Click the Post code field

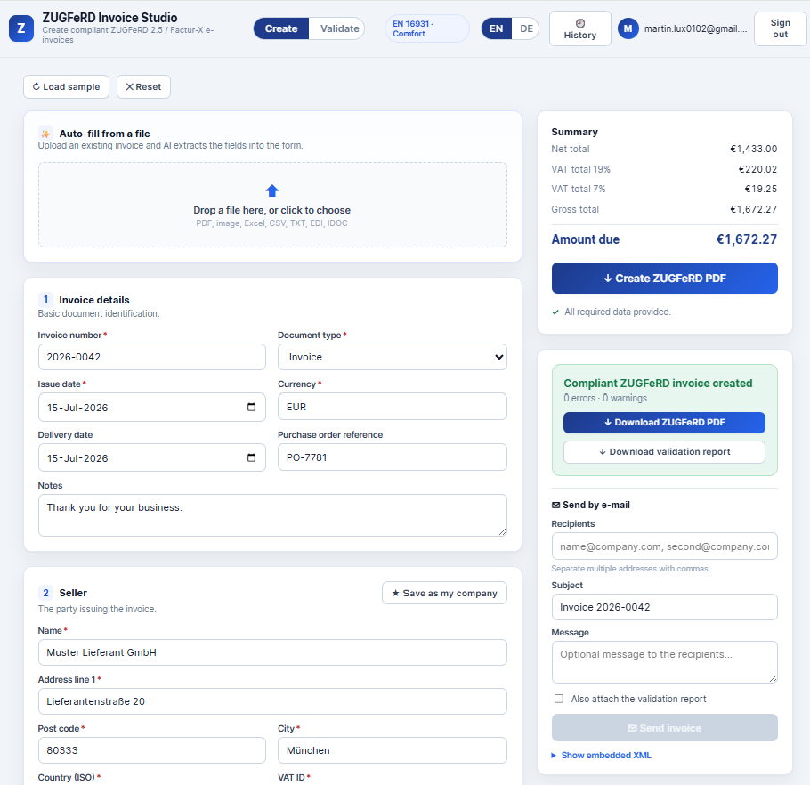pos(152,750)
